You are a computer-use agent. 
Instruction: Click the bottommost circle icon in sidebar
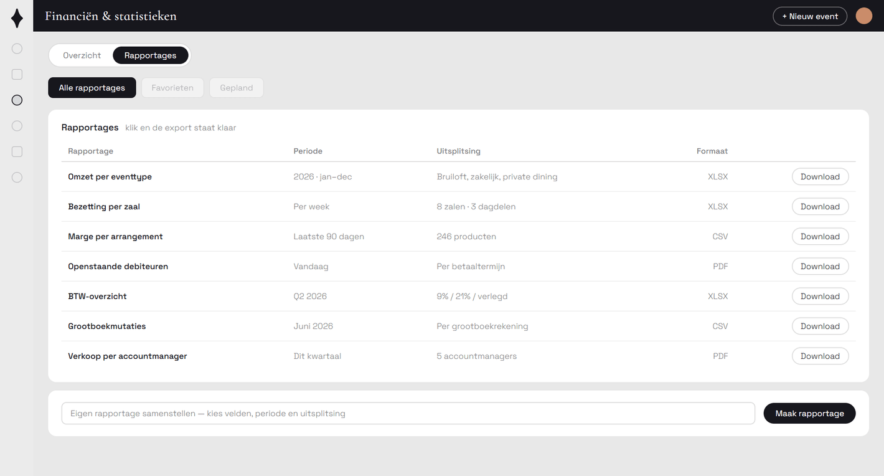pyautogui.click(x=17, y=178)
